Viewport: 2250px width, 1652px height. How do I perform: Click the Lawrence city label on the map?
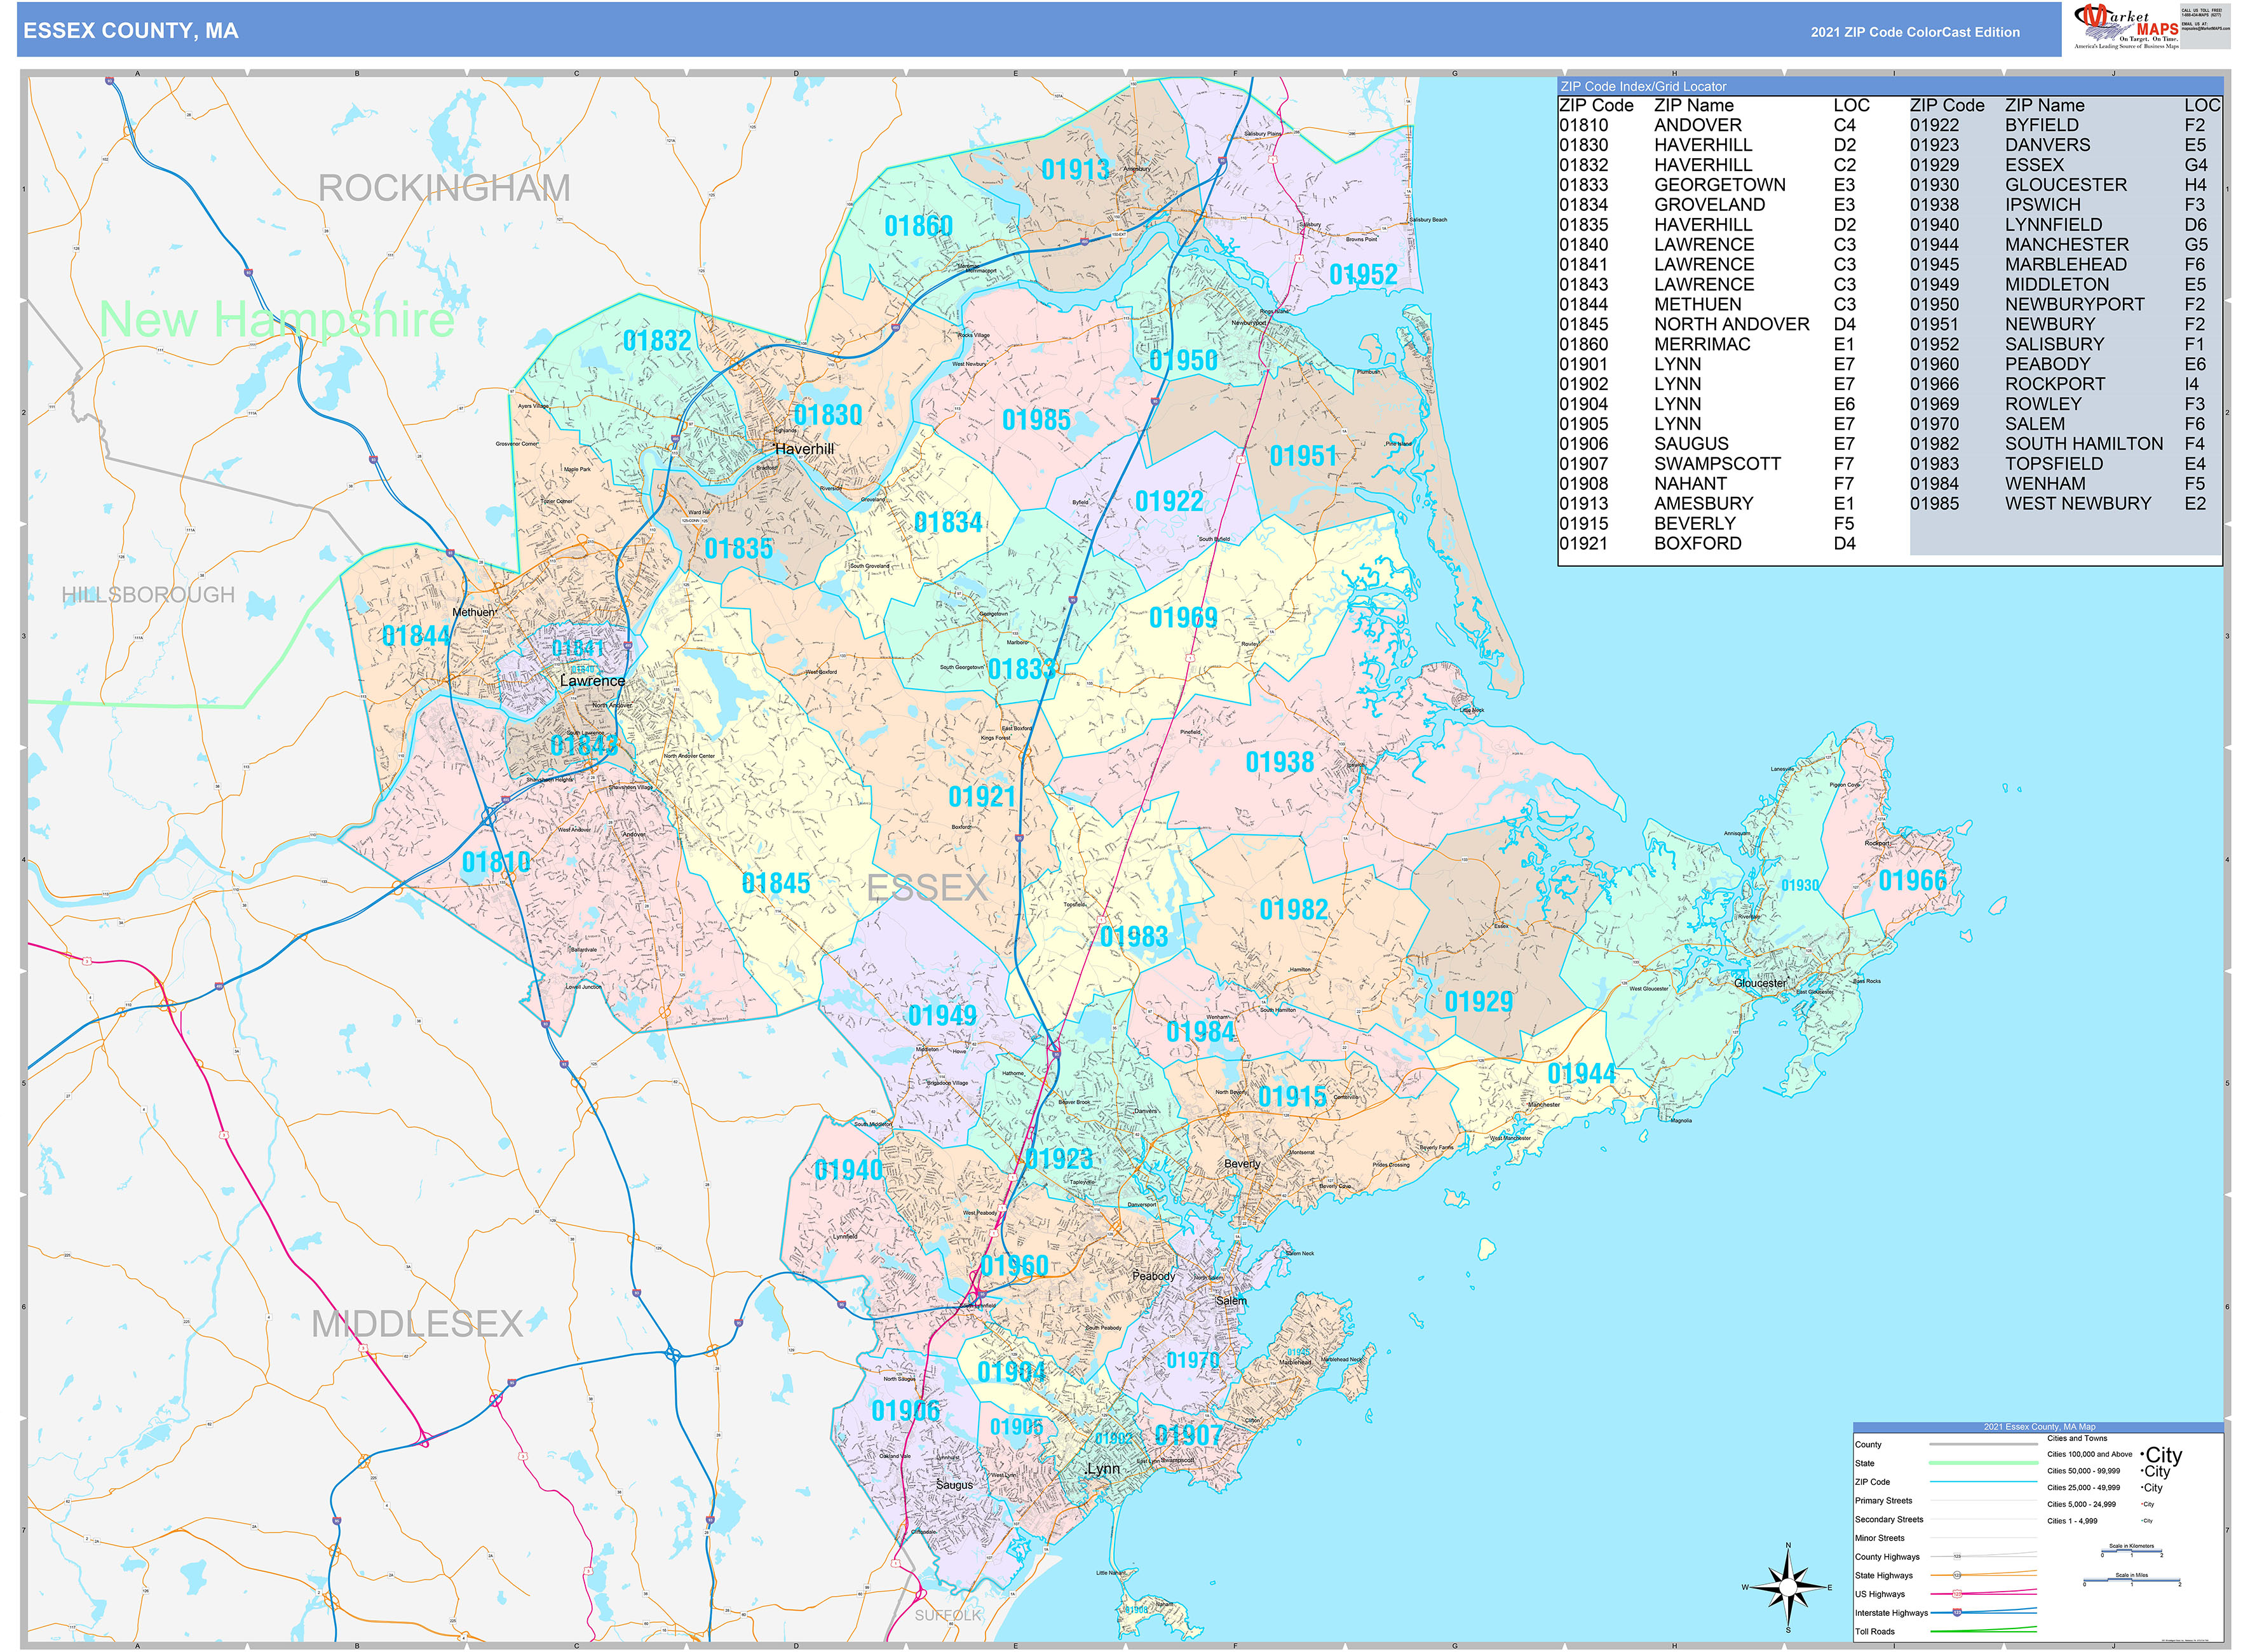click(592, 681)
